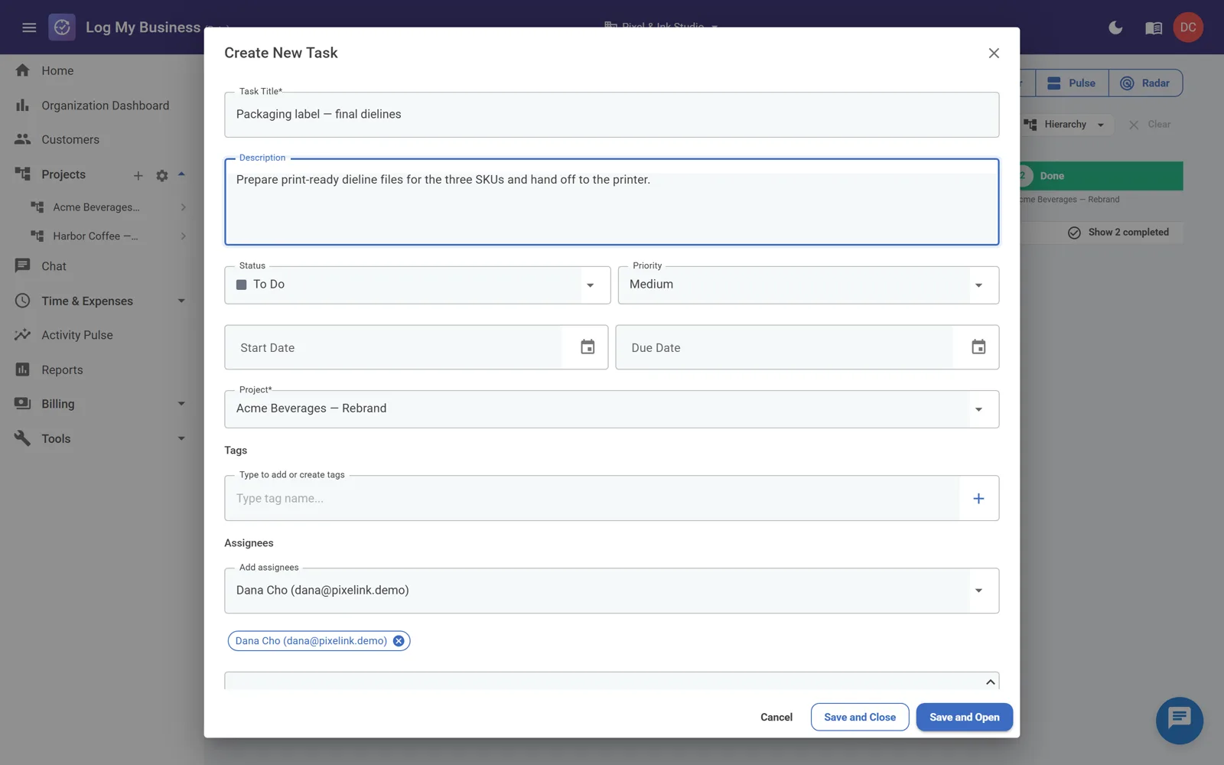
Task: Open the Hierarchy dropdown arrow
Action: pyautogui.click(x=1101, y=125)
